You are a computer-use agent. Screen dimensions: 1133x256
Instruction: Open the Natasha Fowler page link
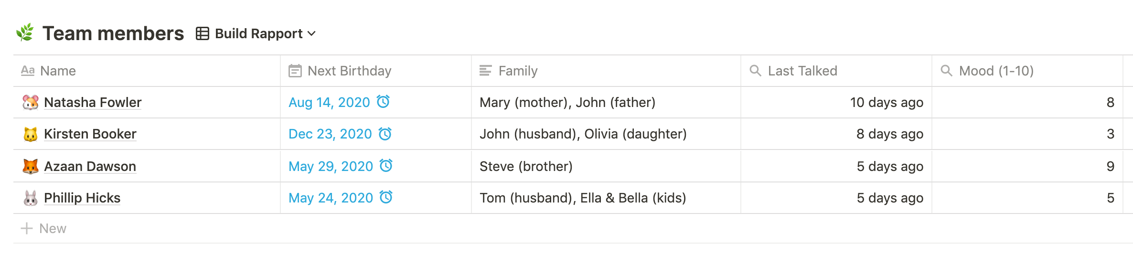[93, 102]
